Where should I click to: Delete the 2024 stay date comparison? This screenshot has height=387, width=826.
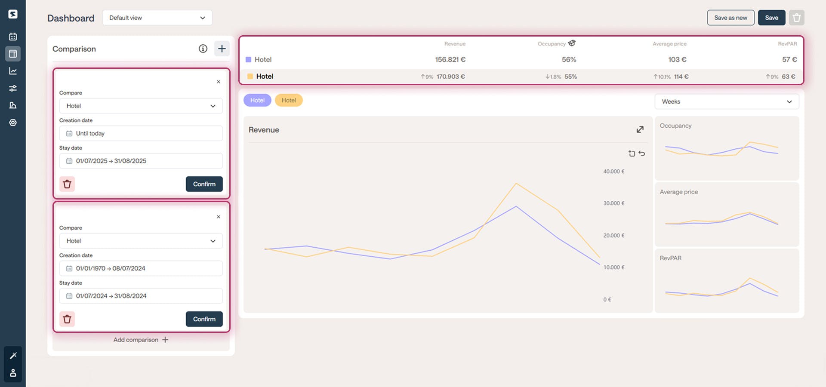tap(67, 319)
